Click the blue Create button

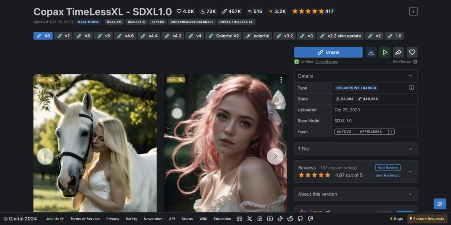(328, 52)
